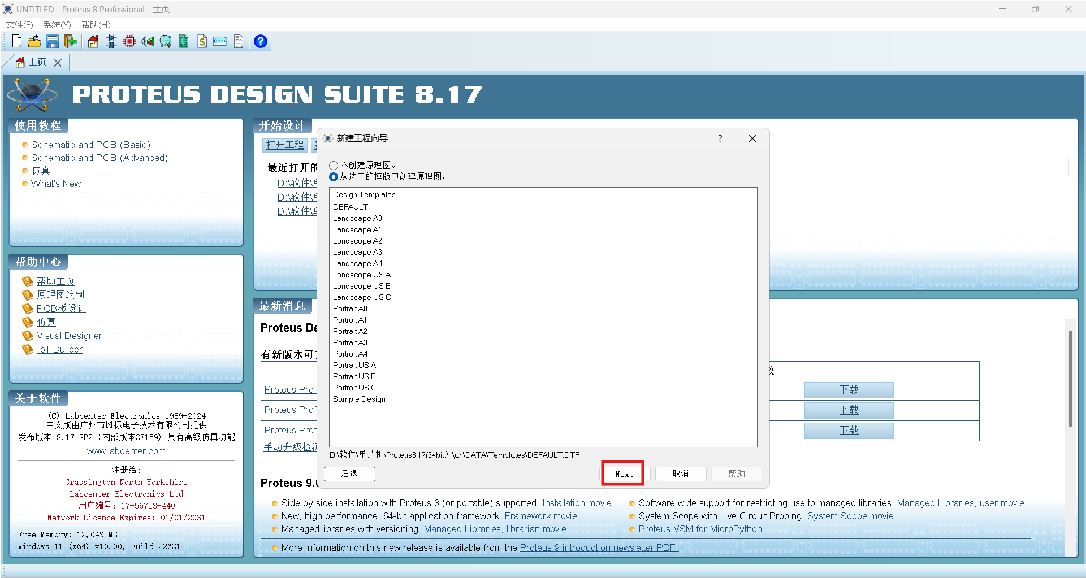Open Source Code binary icon

click(220, 41)
